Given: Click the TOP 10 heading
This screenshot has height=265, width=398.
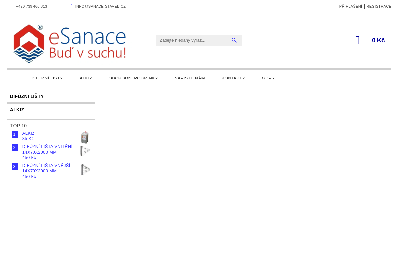Looking at the screenshot, I should tap(18, 126).
